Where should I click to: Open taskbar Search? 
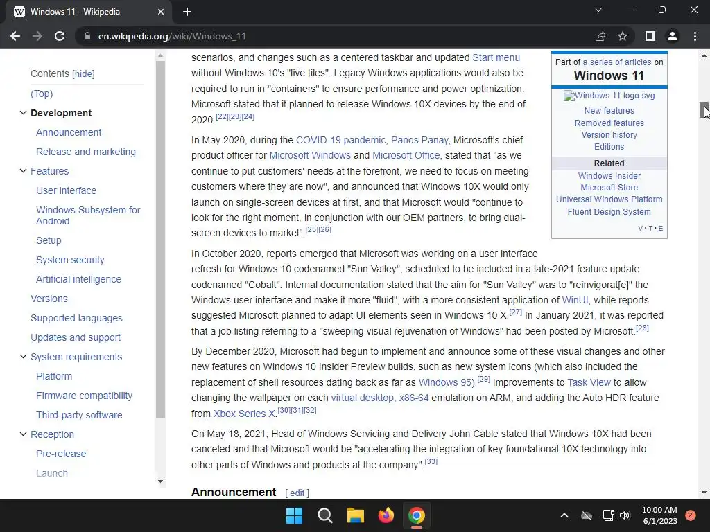pos(325,515)
